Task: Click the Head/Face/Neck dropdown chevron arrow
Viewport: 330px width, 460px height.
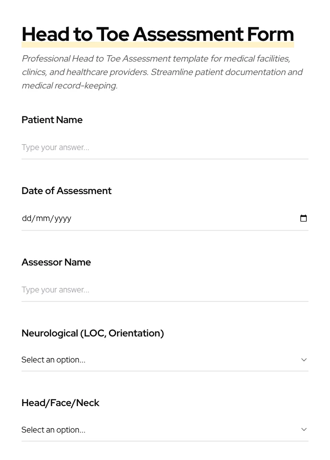Action: tap(304, 429)
